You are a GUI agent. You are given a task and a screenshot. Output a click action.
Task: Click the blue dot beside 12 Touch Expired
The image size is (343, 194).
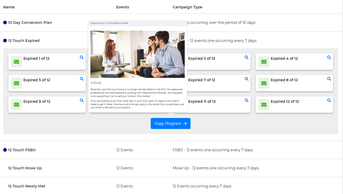5,41
